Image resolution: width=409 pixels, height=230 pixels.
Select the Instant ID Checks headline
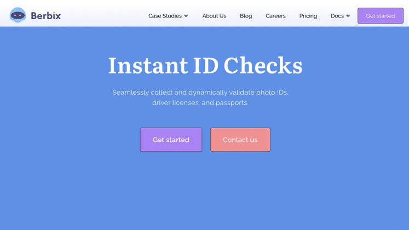tap(205, 65)
